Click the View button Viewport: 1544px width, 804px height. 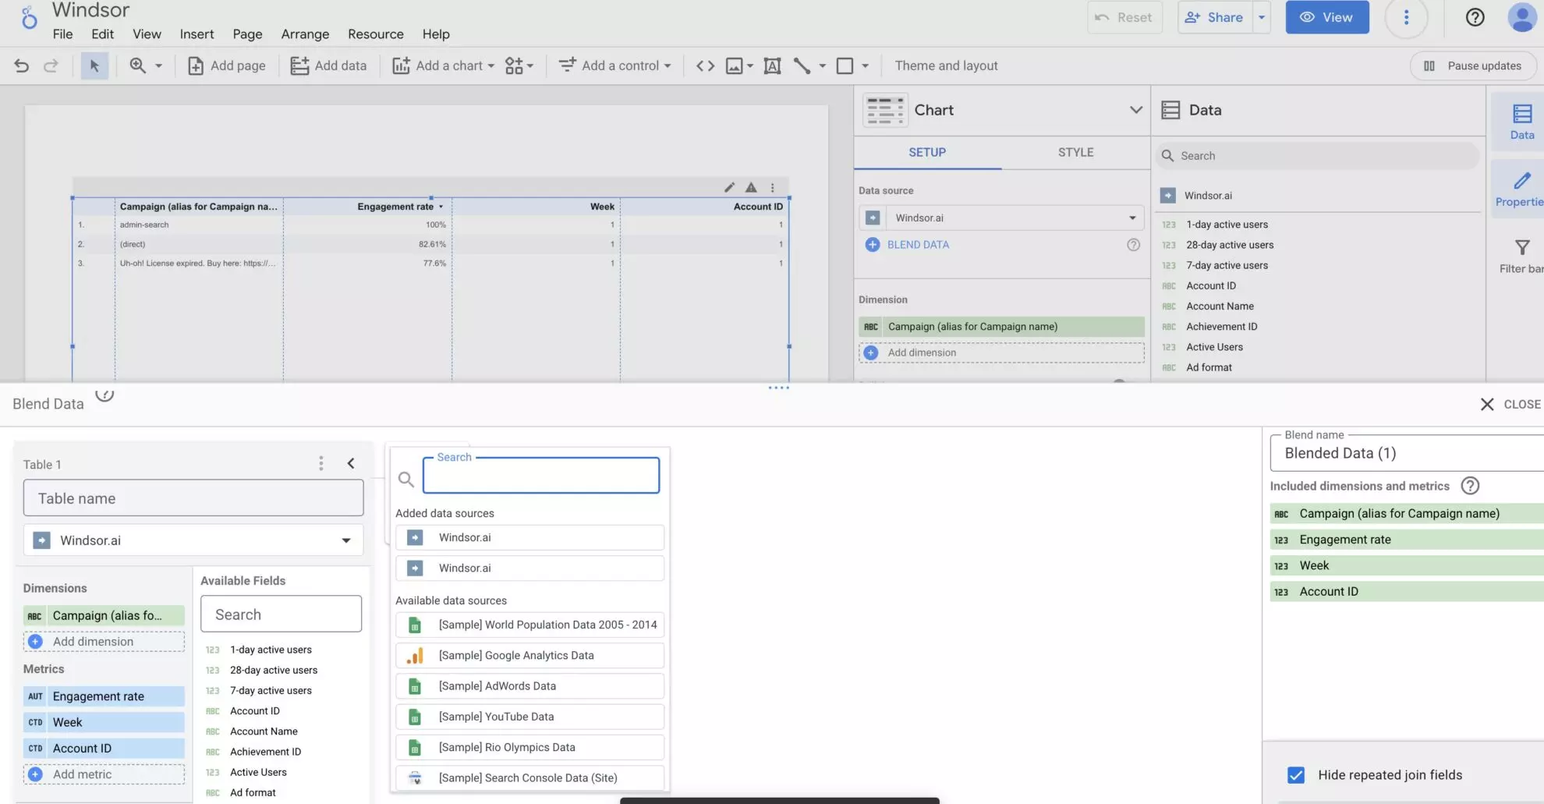(x=1327, y=17)
